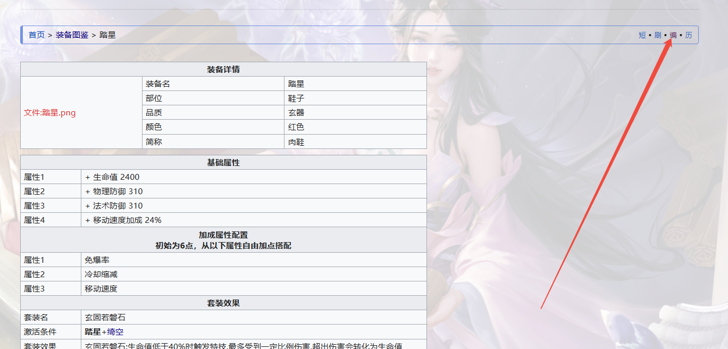Image resolution: width=728 pixels, height=349 pixels.
Task: Click the 属性4 label in 基础属性
Action: coord(51,220)
